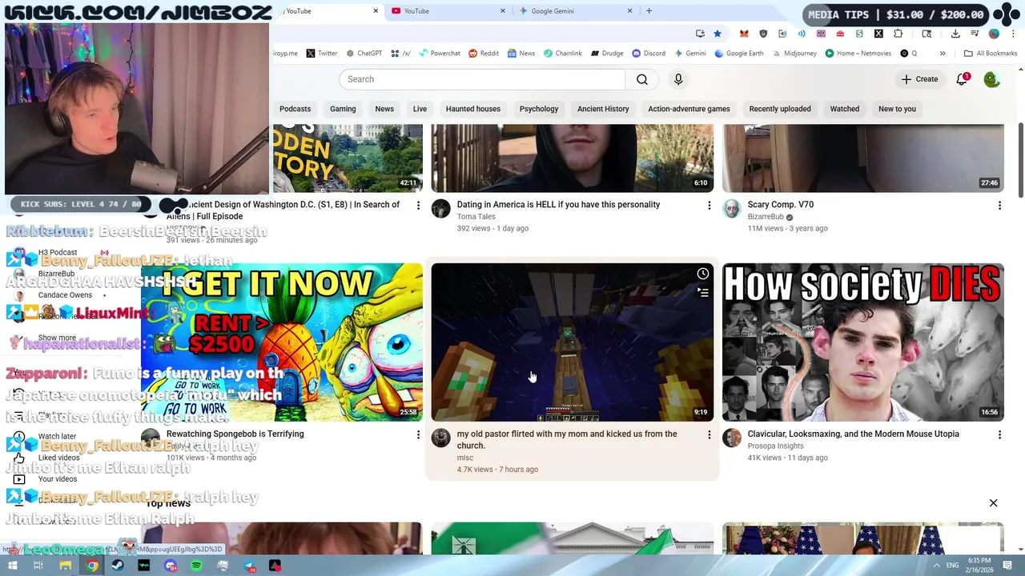The width and height of the screenshot is (1025, 576).
Task: Open the Chrome downloads icon
Action: coord(955,34)
